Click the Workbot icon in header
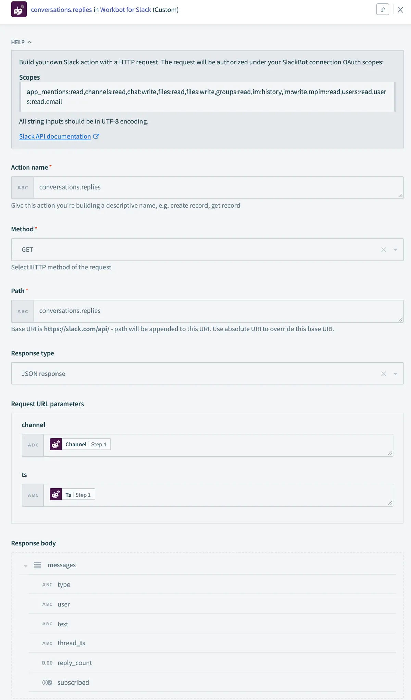The width and height of the screenshot is (411, 700). click(19, 9)
